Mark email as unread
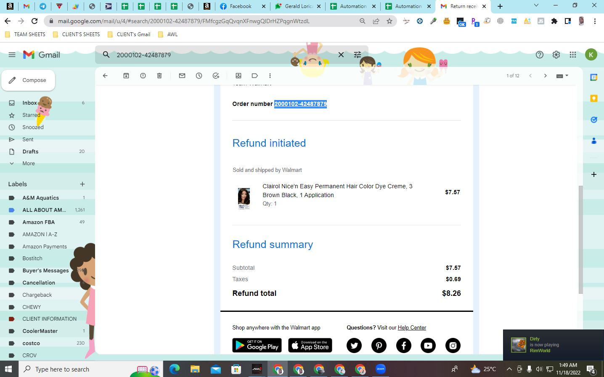Viewport: 604px width, 377px height. 182,76
